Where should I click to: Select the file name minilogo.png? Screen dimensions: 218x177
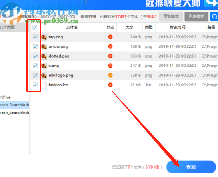[x=61, y=76]
